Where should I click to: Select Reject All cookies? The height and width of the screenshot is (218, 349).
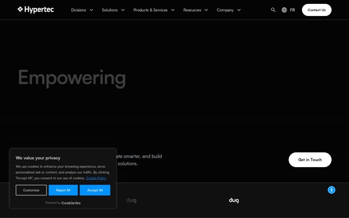point(63,190)
